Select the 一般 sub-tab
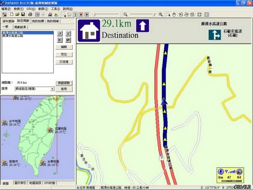Image resolution: width=253 pixels, height=190 pixels. click(x=6, y=27)
